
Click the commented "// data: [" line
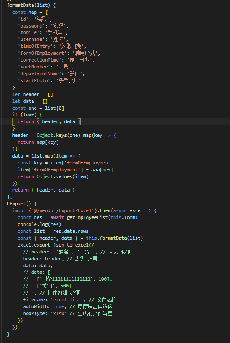[37, 272]
